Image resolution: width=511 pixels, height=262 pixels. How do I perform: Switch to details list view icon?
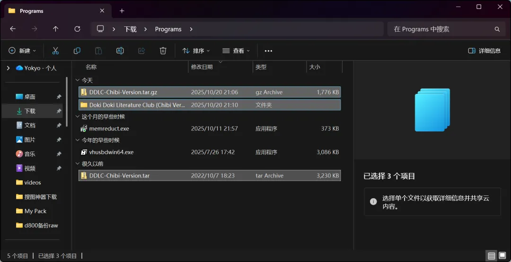coord(492,256)
